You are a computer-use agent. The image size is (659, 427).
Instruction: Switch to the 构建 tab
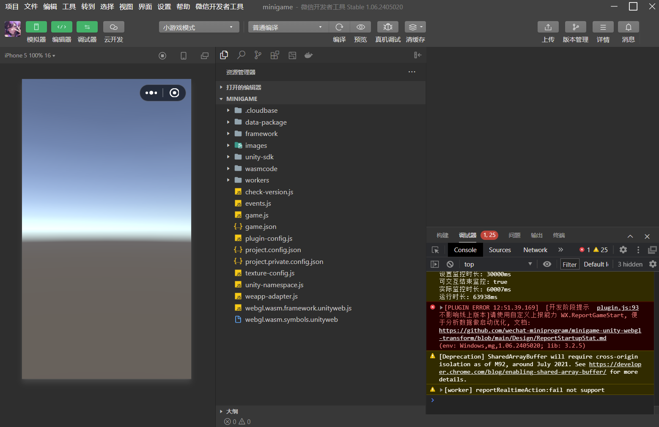click(442, 235)
